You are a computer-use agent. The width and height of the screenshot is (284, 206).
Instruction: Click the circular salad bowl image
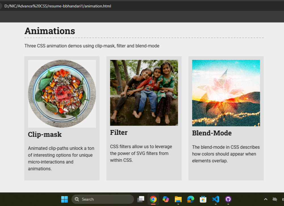pyautogui.click(x=62, y=94)
